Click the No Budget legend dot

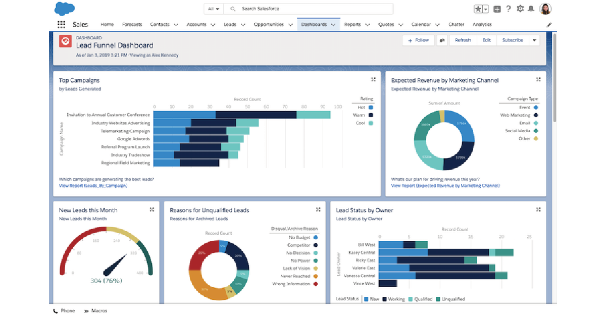(x=316, y=237)
